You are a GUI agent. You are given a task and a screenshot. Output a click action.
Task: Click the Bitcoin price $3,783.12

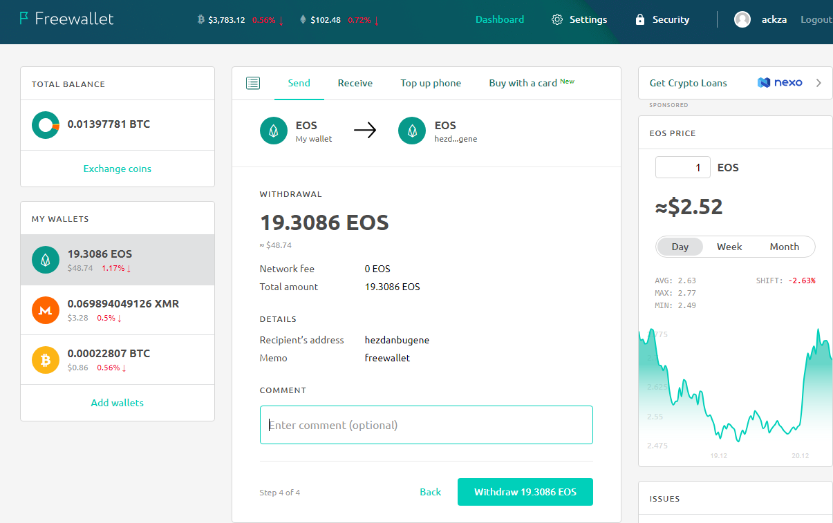(x=227, y=20)
